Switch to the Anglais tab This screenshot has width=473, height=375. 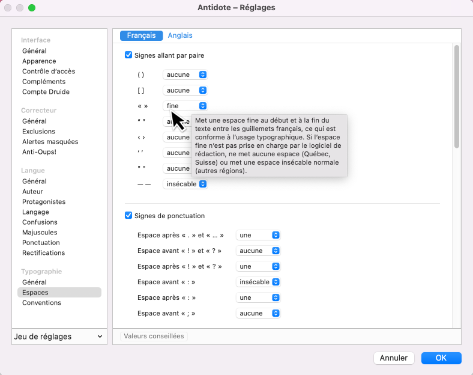click(180, 35)
